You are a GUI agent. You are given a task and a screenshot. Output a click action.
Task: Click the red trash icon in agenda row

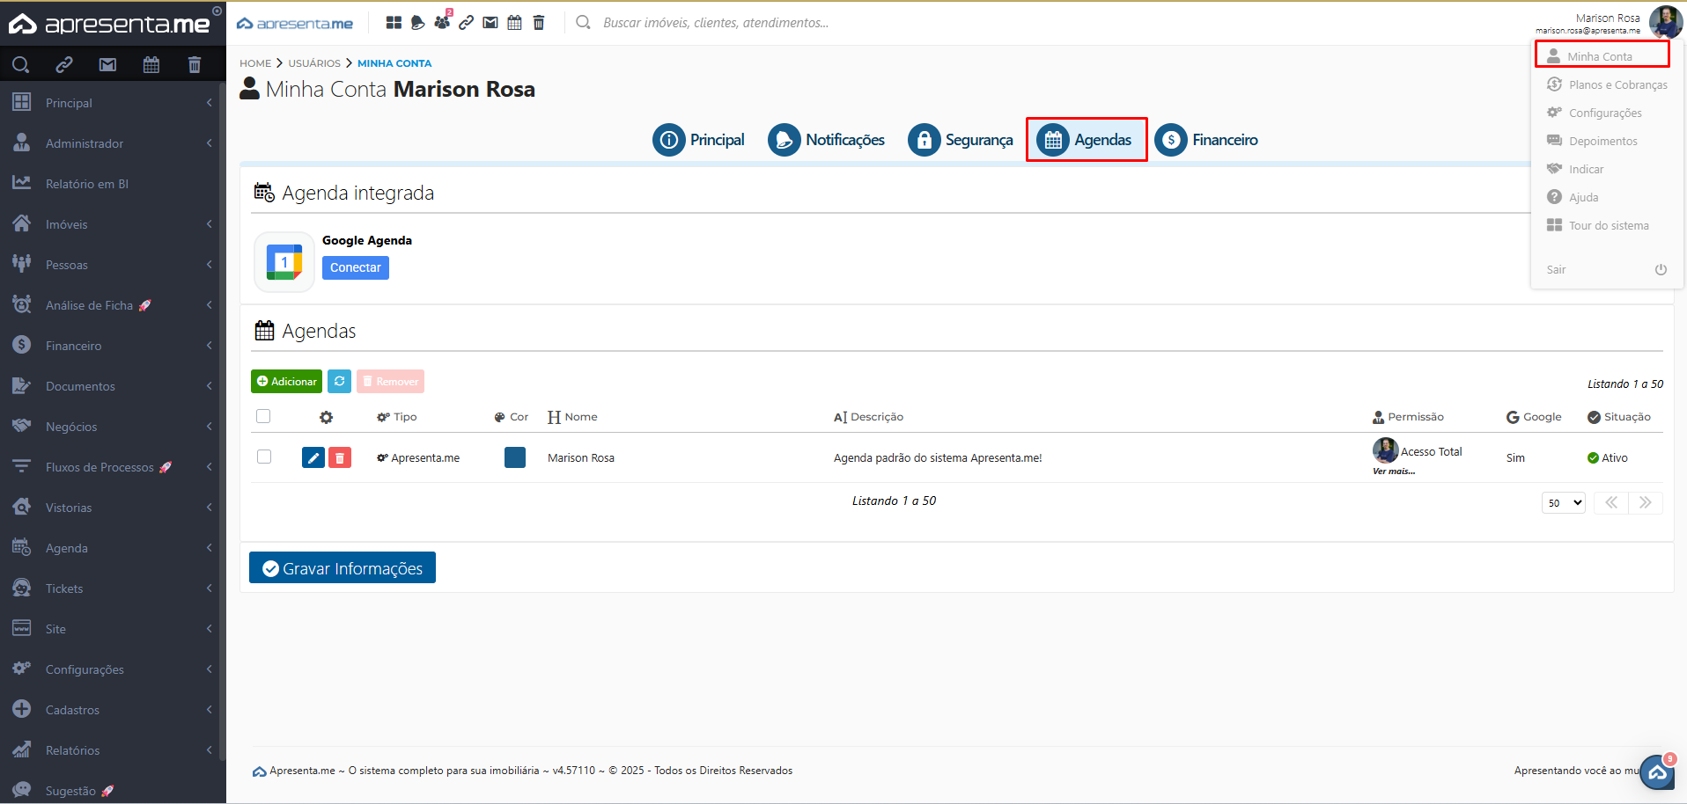340,457
